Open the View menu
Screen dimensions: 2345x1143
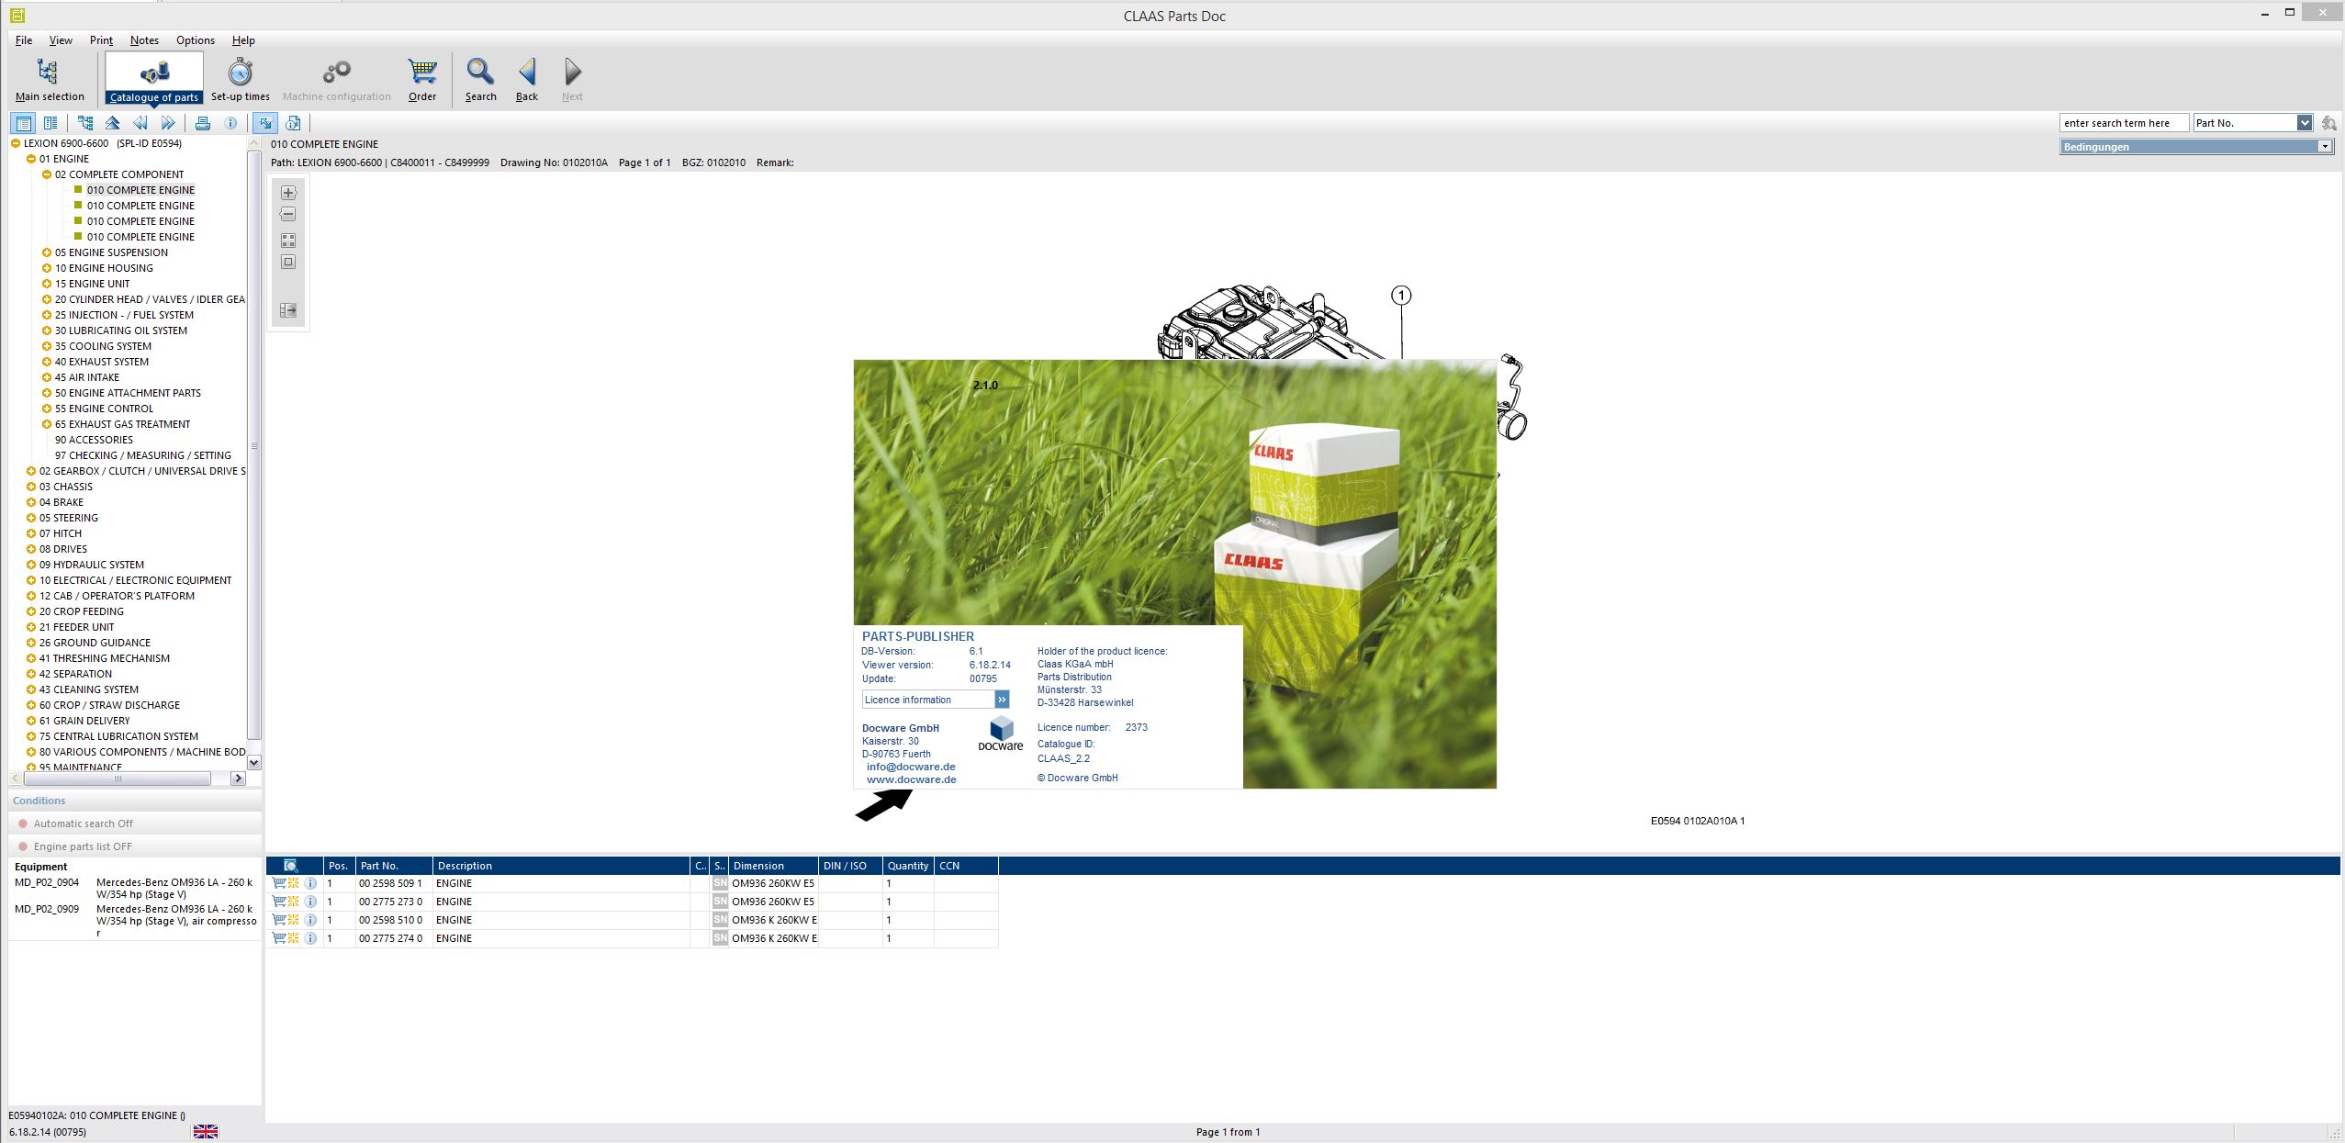pyautogui.click(x=61, y=40)
